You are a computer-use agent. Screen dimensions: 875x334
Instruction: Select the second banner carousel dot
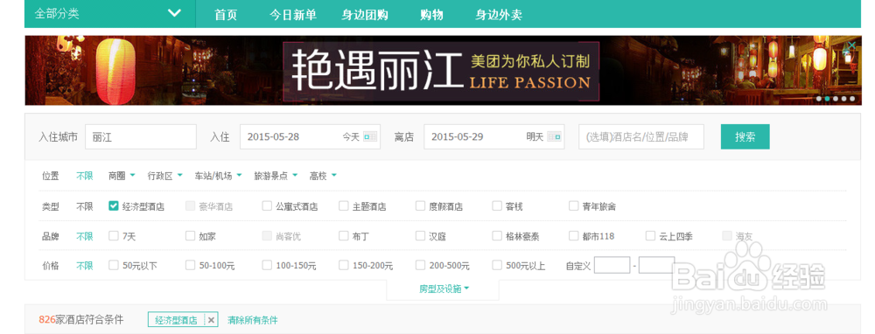(827, 99)
